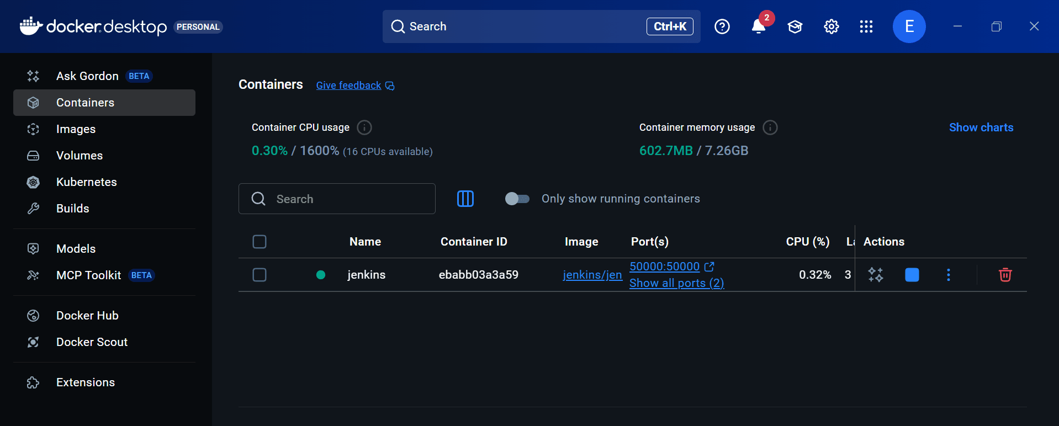The height and width of the screenshot is (426, 1059).
Task: Select the jenkins container checkbox
Action: (260, 275)
